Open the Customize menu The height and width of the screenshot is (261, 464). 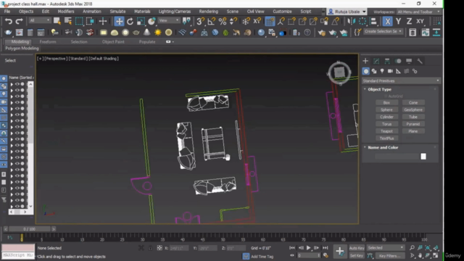coord(282,12)
